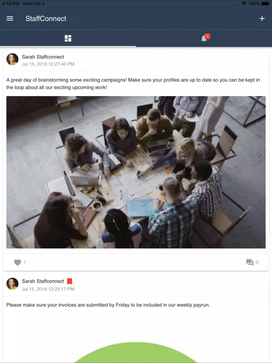Tap Sarah's avatar on the invoices post
Screen dimensions: 272x363
click(x=12, y=284)
